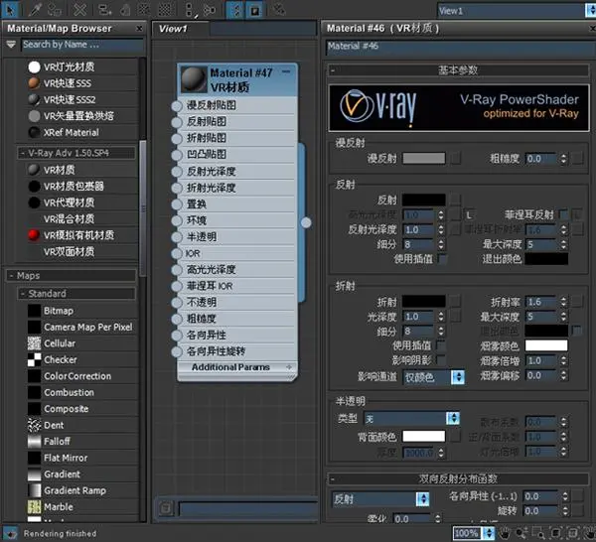Click the Material #47 preview sphere thumbnail
The width and height of the screenshot is (596, 542).
coord(194,79)
